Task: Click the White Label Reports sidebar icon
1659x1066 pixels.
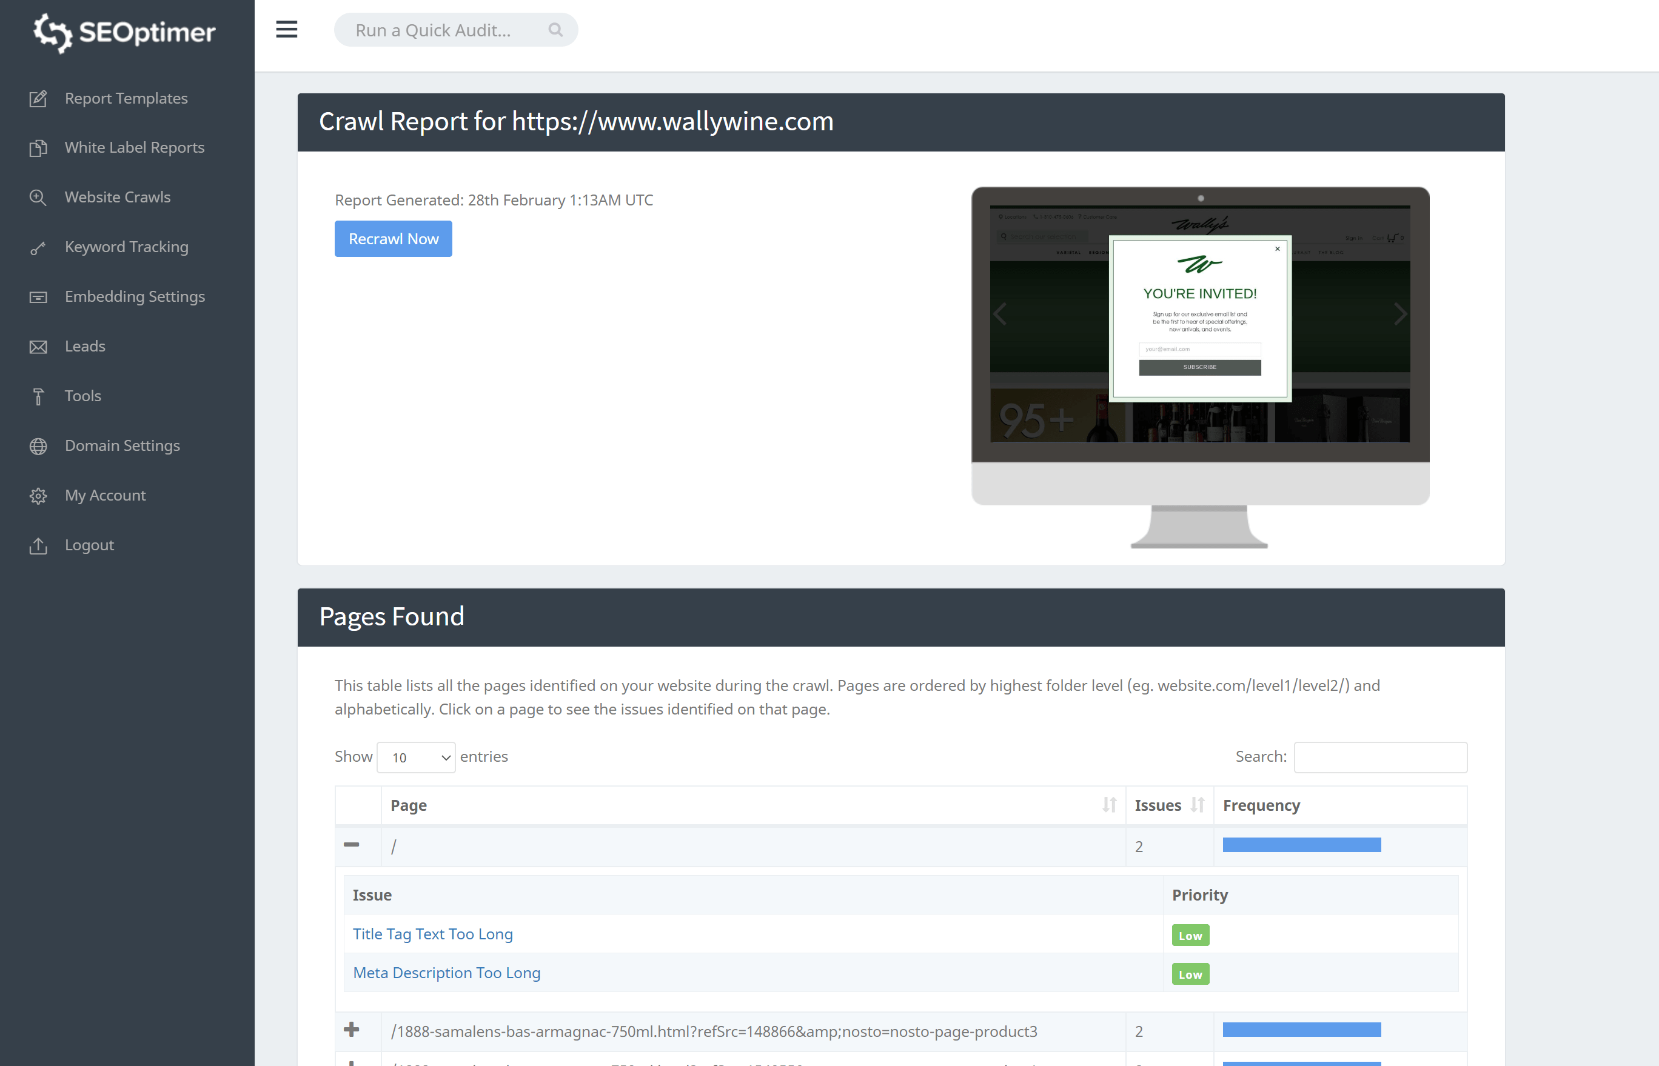Action: 39,147
